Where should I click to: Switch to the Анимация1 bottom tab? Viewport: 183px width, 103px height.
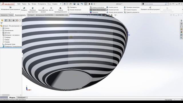click(21, 97)
